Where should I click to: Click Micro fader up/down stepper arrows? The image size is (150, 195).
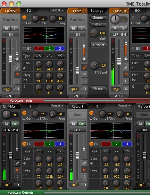[x=84, y=59]
